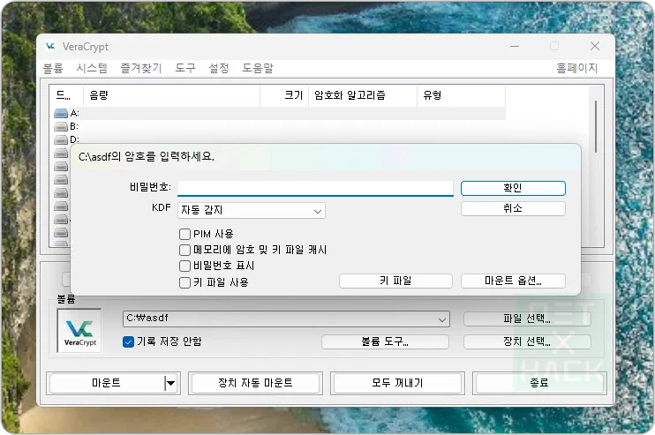Open the 홈페이지 link
The height and width of the screenshot is (435, 655).
coord(577,68)
